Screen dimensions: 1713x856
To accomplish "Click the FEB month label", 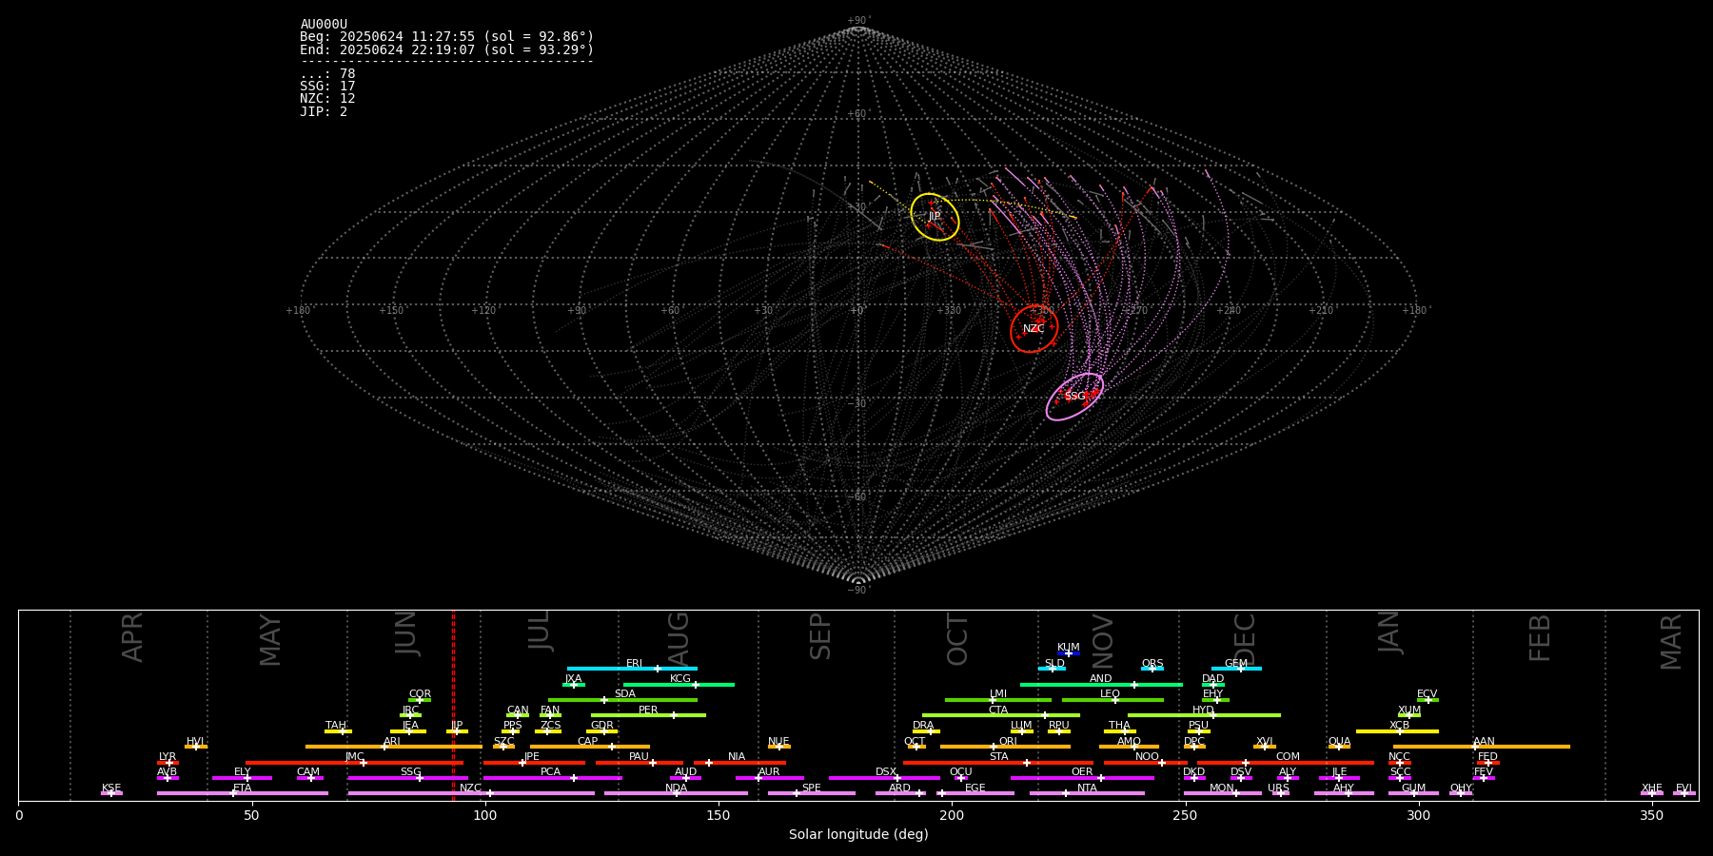I will pyautogui.click(x=1540, y=637).
